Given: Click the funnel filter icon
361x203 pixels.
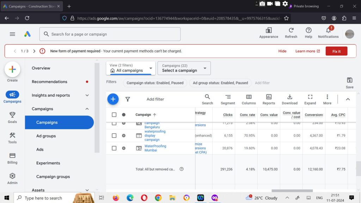Looking at the screenshot, I should click(x=128, y=99).
